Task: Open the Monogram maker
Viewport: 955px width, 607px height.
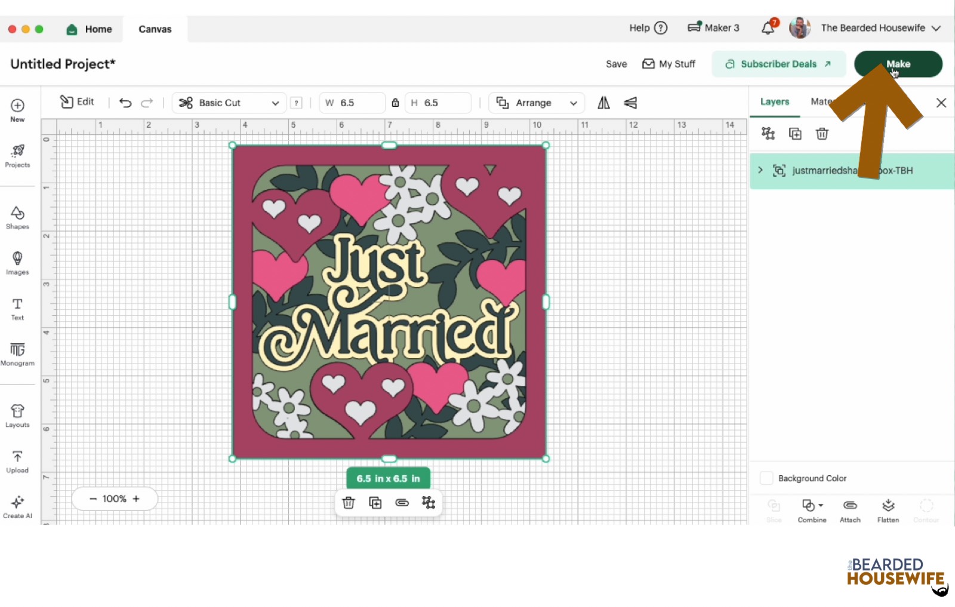Action: click(x=17, y=354)
